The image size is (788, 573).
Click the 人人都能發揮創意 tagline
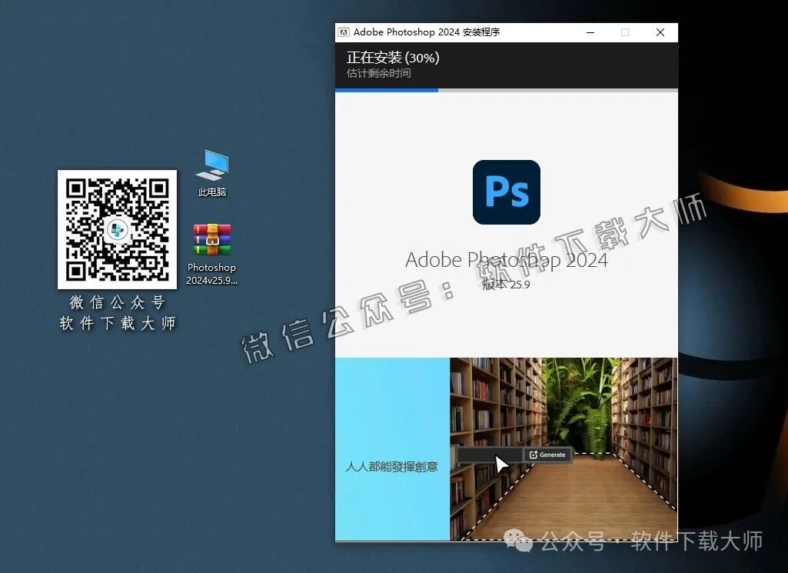(391, 466)
